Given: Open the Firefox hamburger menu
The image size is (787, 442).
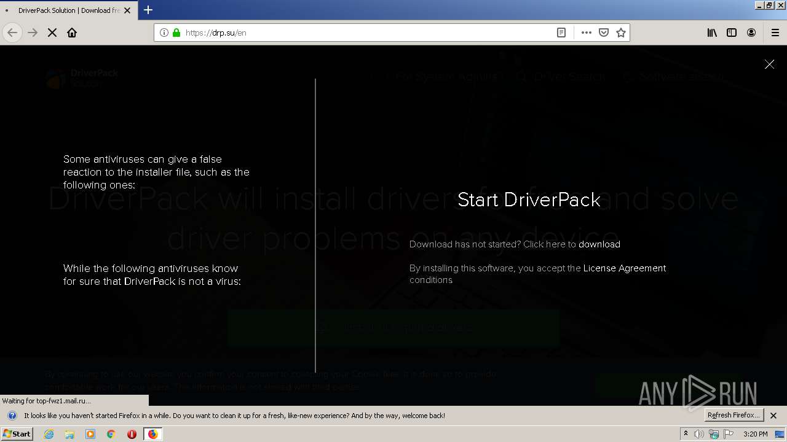Looking at the screenshot, I should coord(775,33).
